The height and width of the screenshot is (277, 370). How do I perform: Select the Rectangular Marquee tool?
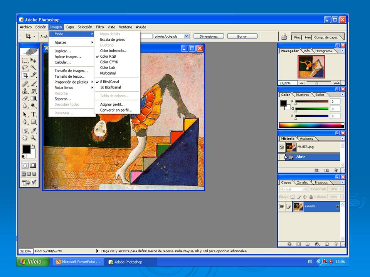pos(25,60)
